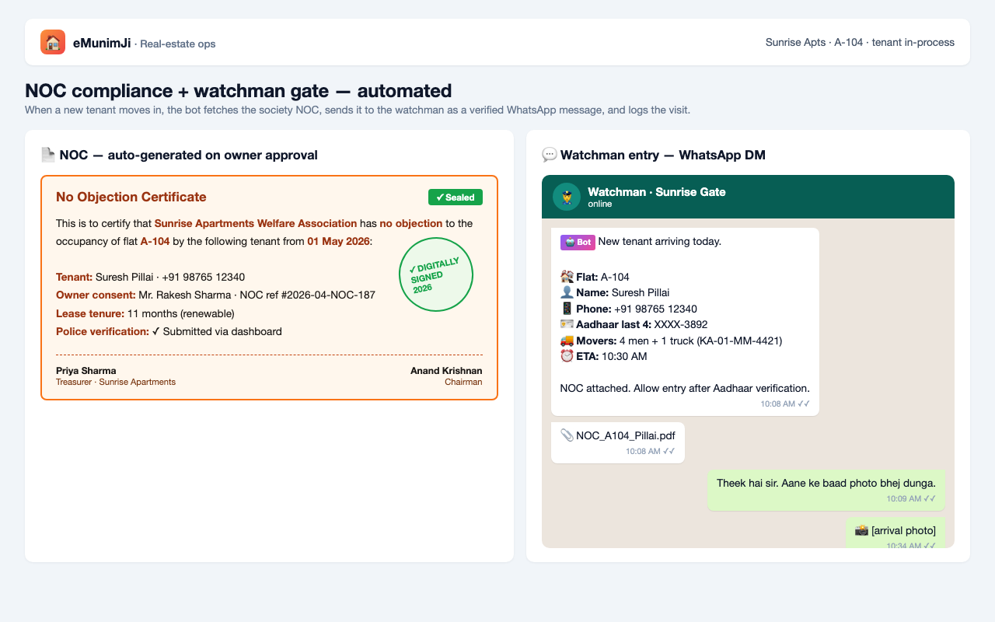Image resolution: width=995 pixels, height=622 pixels.
Task: Click the purple Bot badge in message
Action: (x=578, y=242)
